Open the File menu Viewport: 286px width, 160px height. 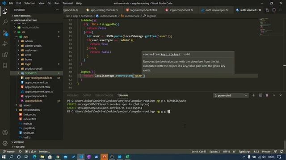11,3
